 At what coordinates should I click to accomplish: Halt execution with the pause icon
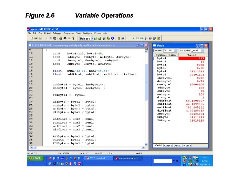[x=137, y=38]
